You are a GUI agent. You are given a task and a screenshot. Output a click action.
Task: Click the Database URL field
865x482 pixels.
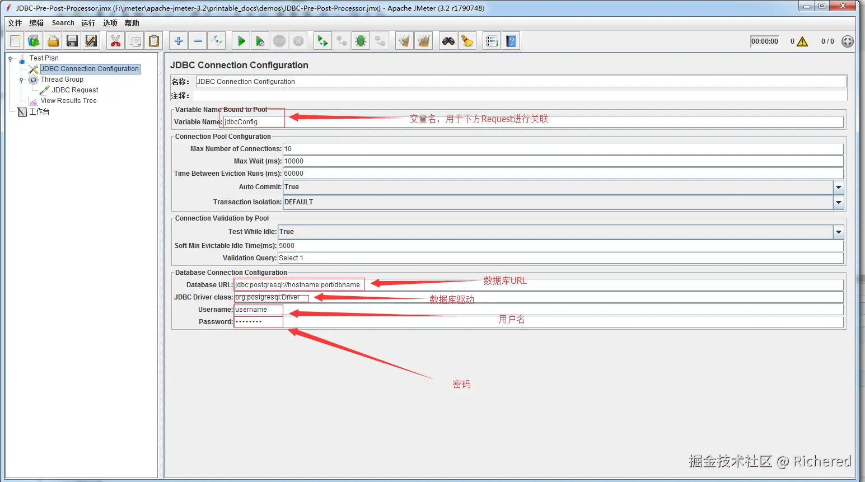point(539,285)
